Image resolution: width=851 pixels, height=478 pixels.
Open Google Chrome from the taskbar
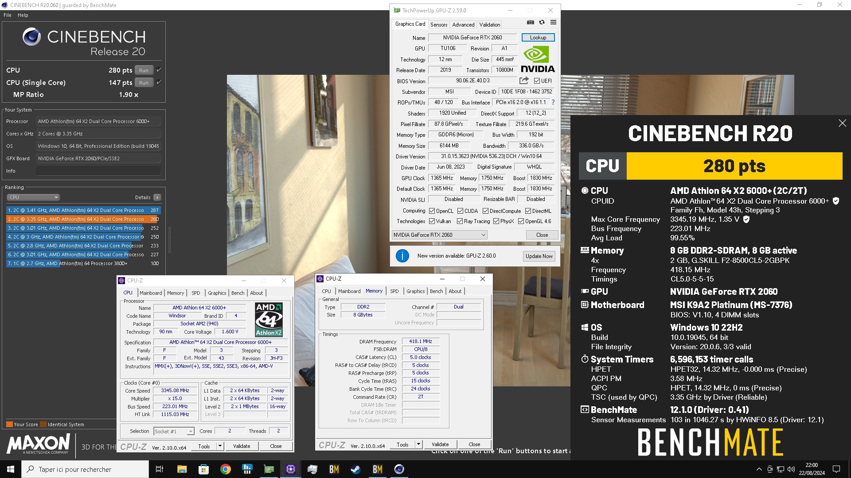coord(225,469)
